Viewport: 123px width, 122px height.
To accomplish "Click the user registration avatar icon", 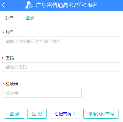I will coord(29,5).
